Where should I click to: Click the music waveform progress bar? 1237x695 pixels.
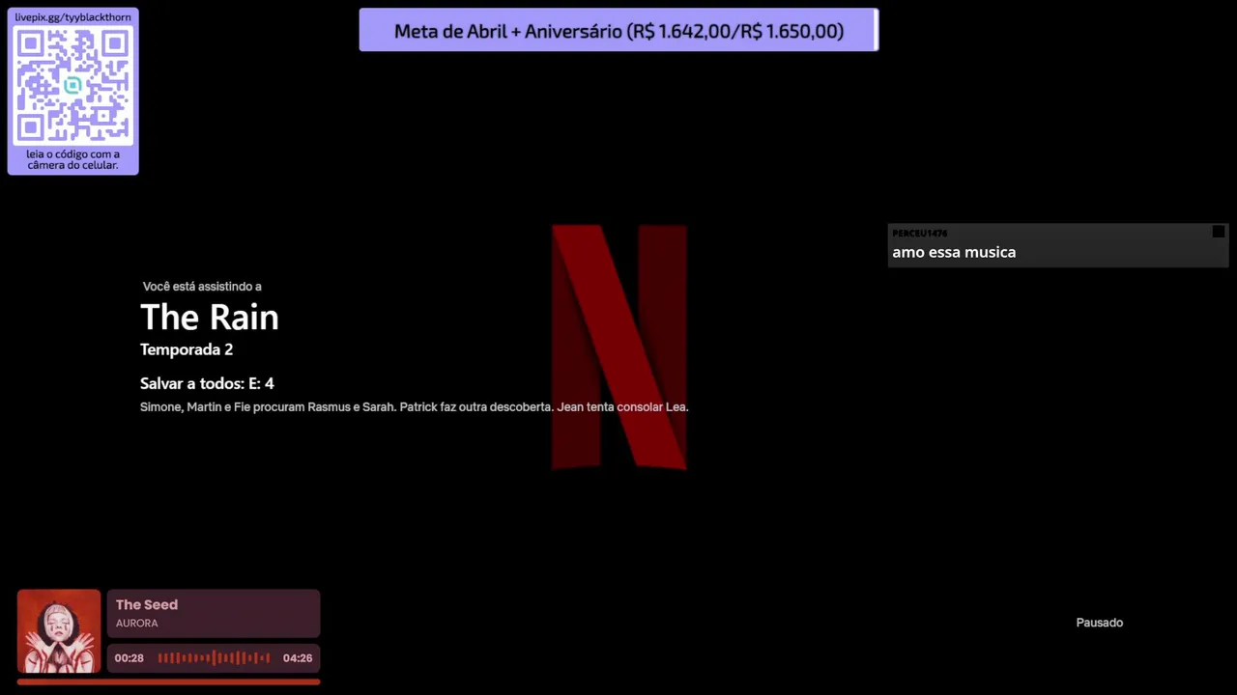click(214, 658)
